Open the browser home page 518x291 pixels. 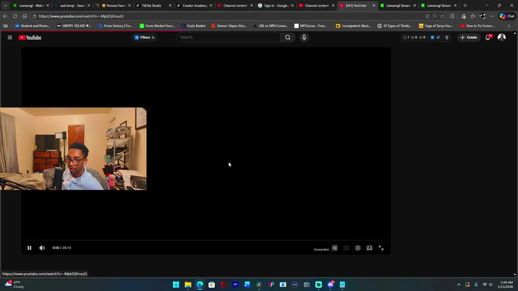(x=25, y=16)
